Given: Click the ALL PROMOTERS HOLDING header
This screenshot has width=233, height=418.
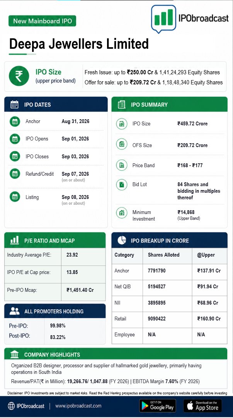Looking at the screenshot, I should (x=55, y=311).
